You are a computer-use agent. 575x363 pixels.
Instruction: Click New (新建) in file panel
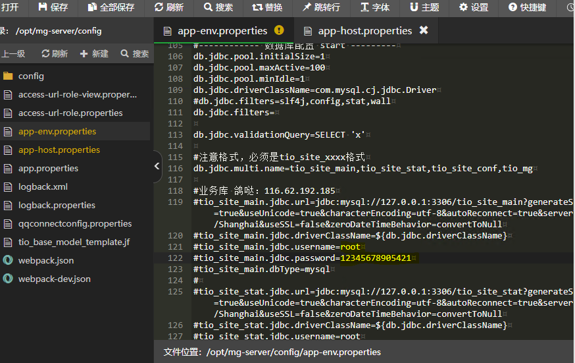[x=94, y=53]
